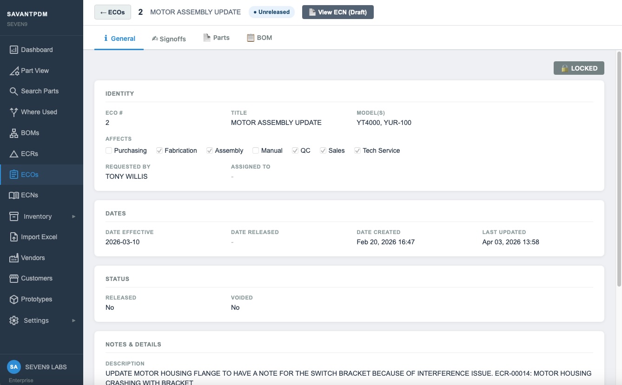
Task: Toggle the Purchasing checkbox
Action: click(109, 150)
